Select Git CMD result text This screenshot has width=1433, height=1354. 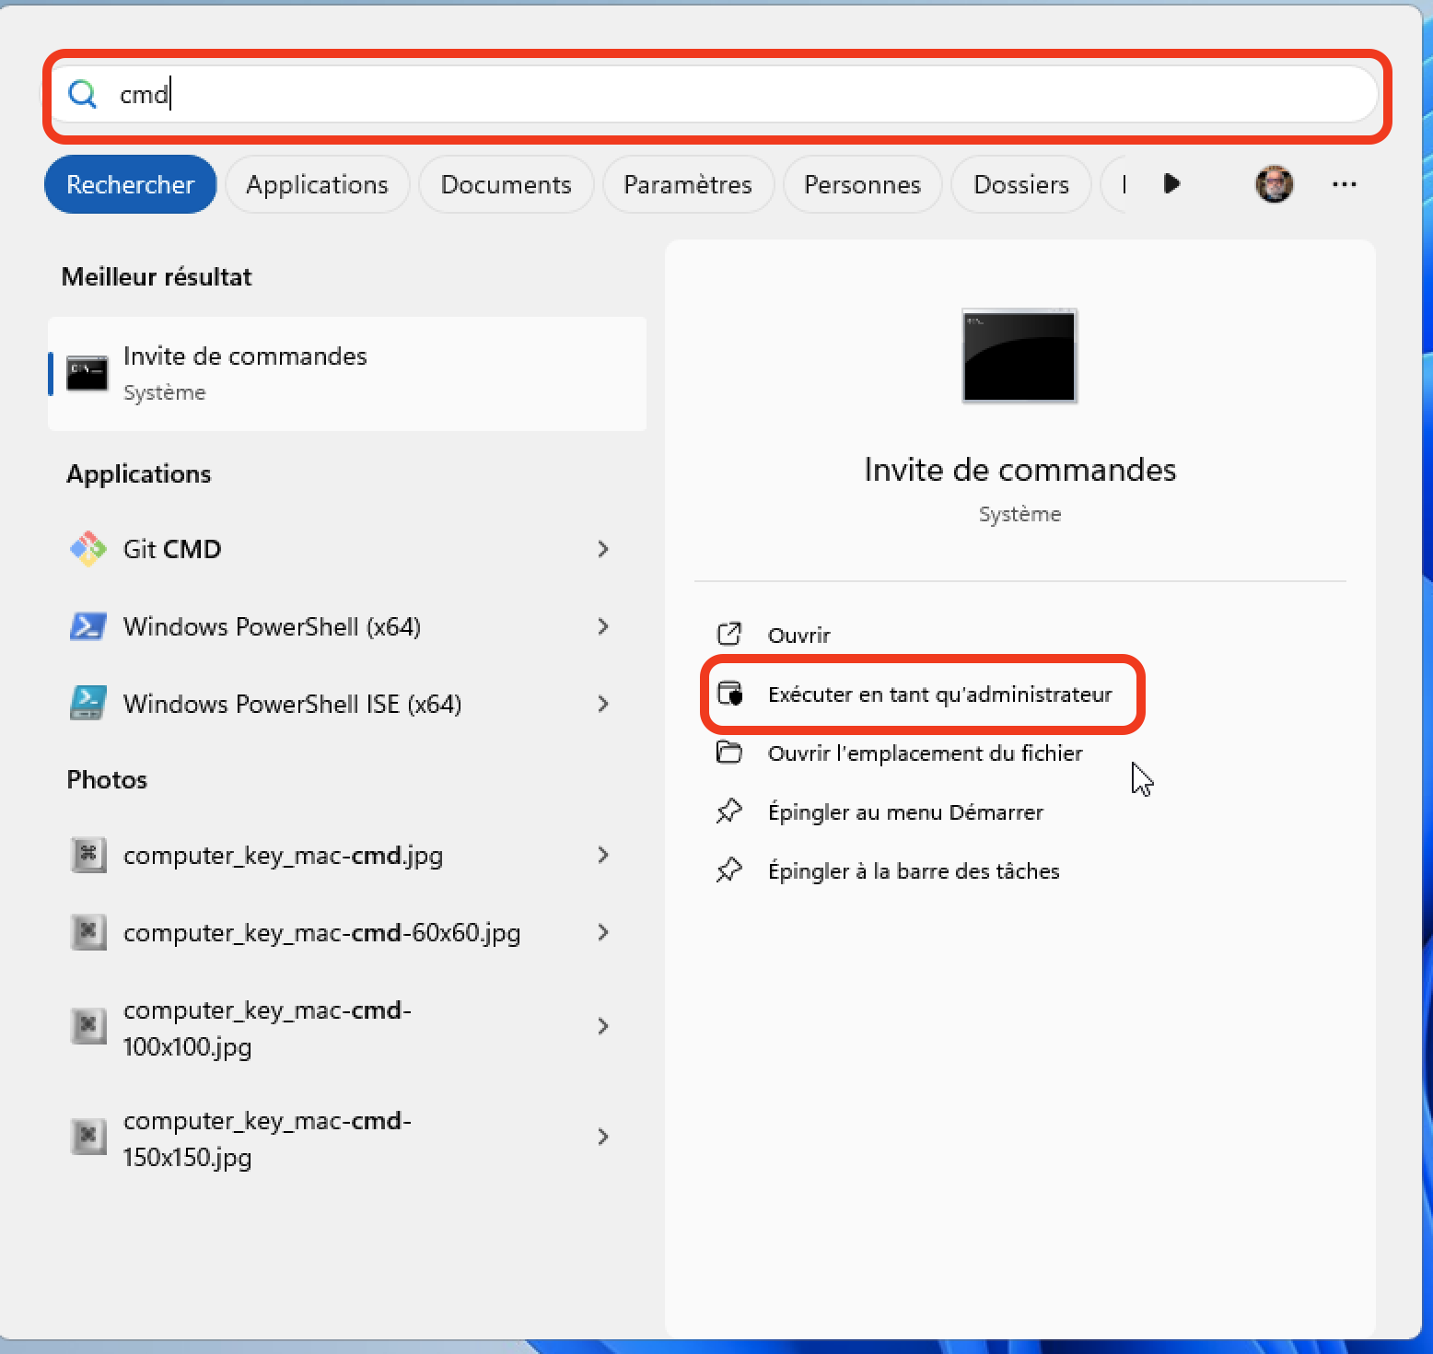[172, 549]
